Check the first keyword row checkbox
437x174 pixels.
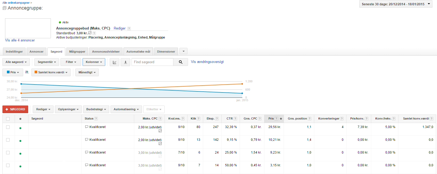[8, 127]
